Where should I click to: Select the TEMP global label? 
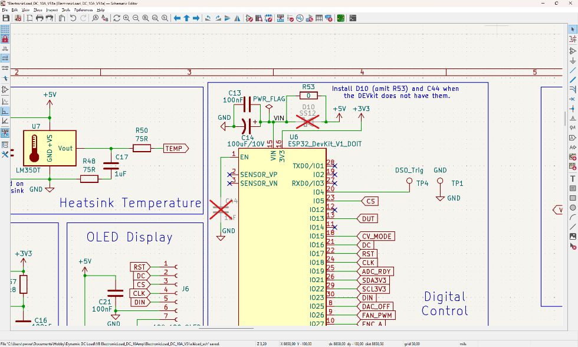(176, 149)
